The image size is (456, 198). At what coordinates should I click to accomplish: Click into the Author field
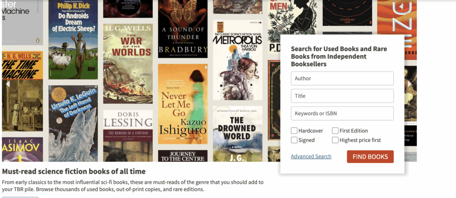click(342, 78)
